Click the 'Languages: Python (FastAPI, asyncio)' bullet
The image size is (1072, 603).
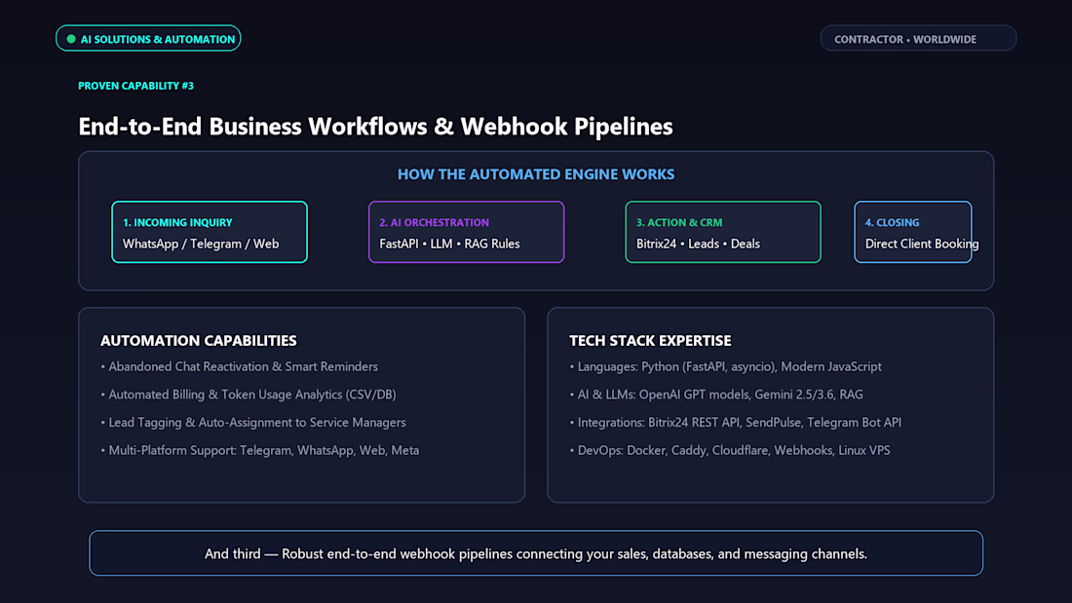tap(725, 367)
